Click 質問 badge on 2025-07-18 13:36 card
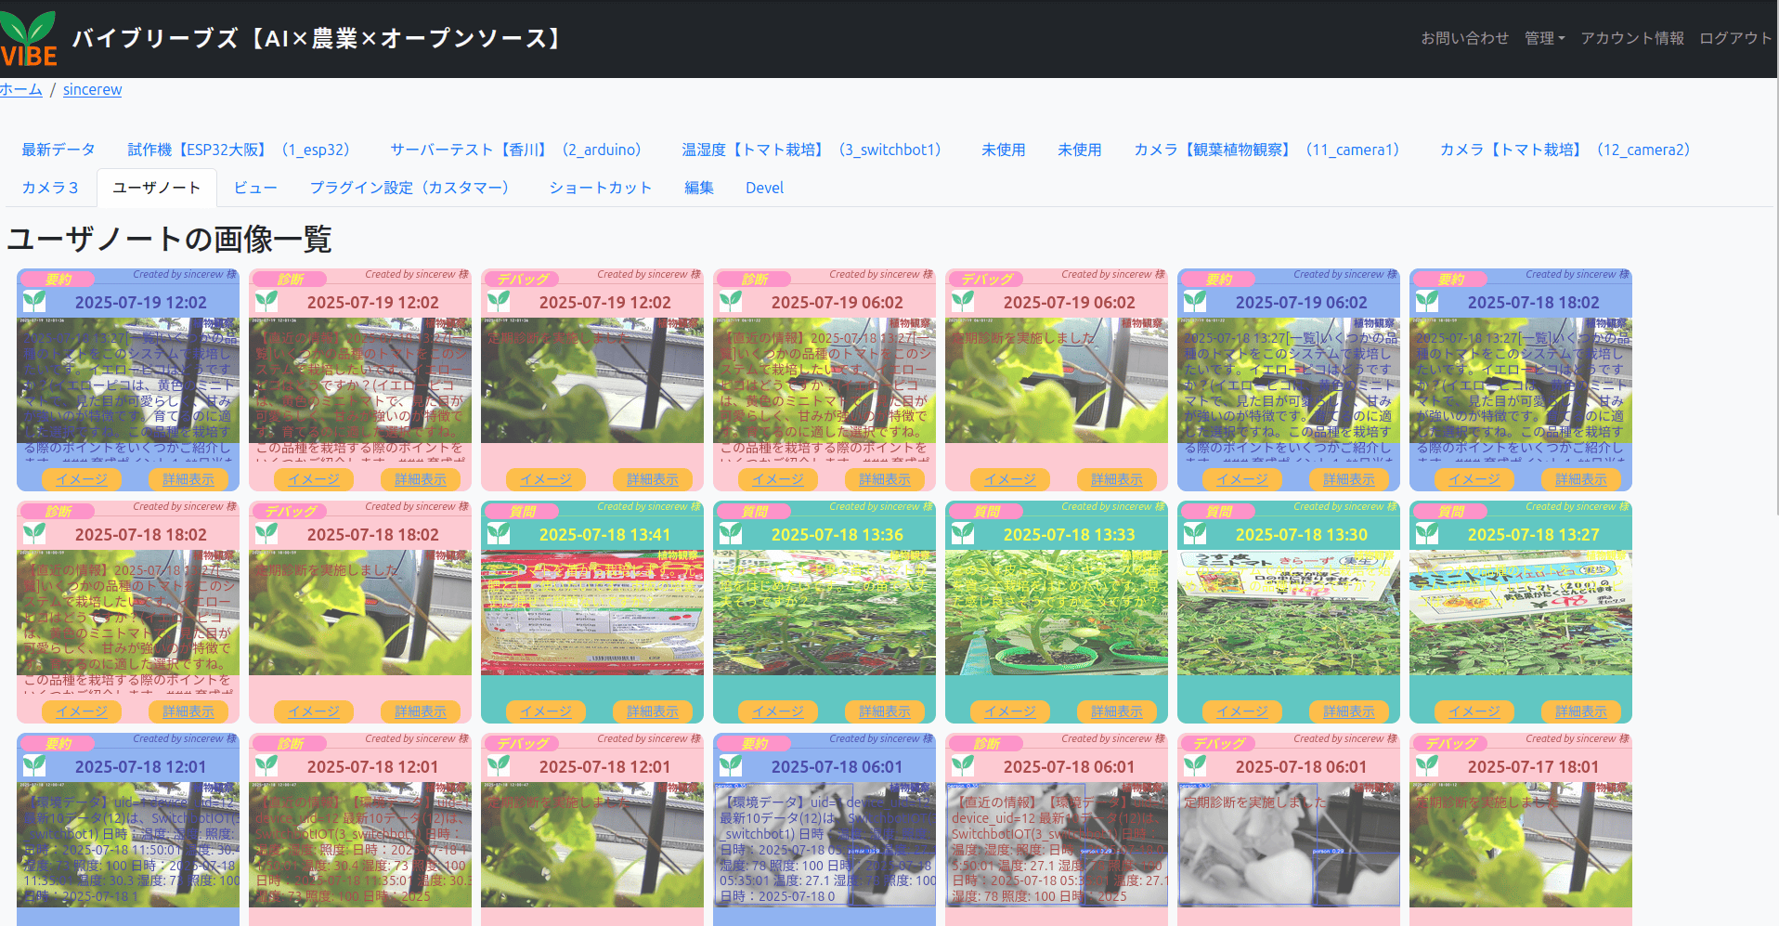This screenshot has height=926, width=1779. click(753, 512)
